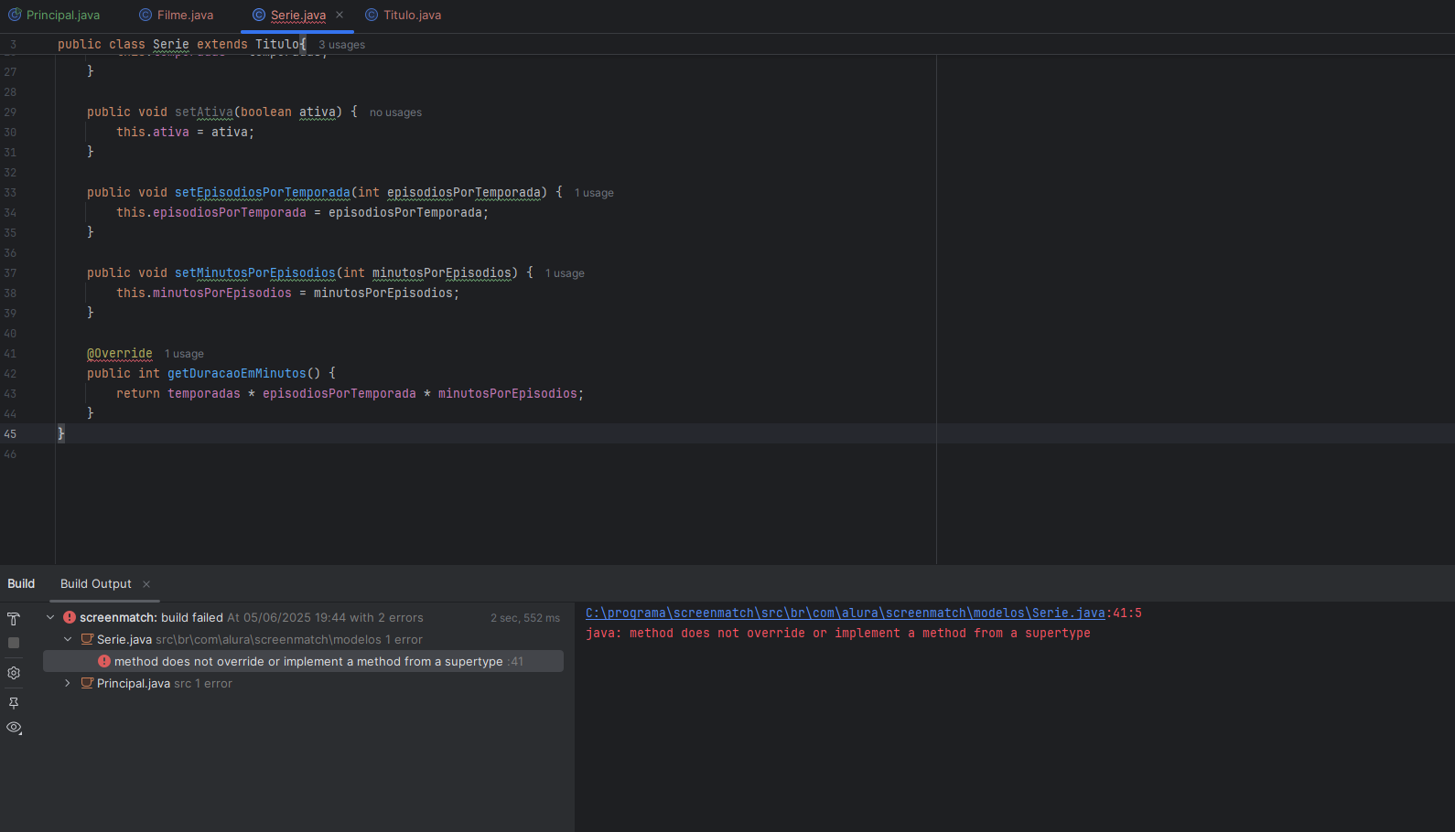Click Titulo in the extends clause

coord(277,44)
